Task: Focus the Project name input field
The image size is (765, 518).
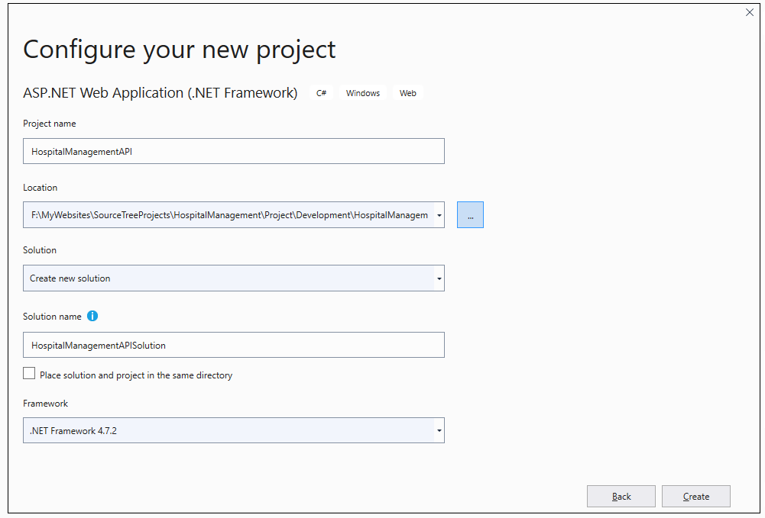Action: (x=234, y=151)
